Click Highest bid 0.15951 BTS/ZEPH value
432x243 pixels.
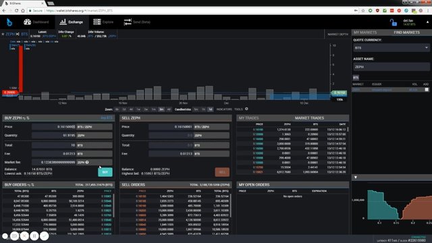pos(155,173)
